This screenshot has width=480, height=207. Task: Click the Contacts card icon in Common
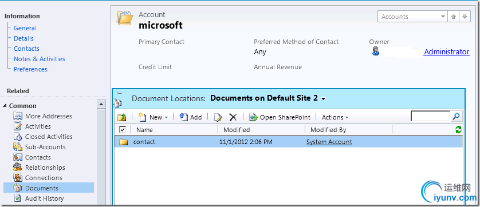point(18,157)
